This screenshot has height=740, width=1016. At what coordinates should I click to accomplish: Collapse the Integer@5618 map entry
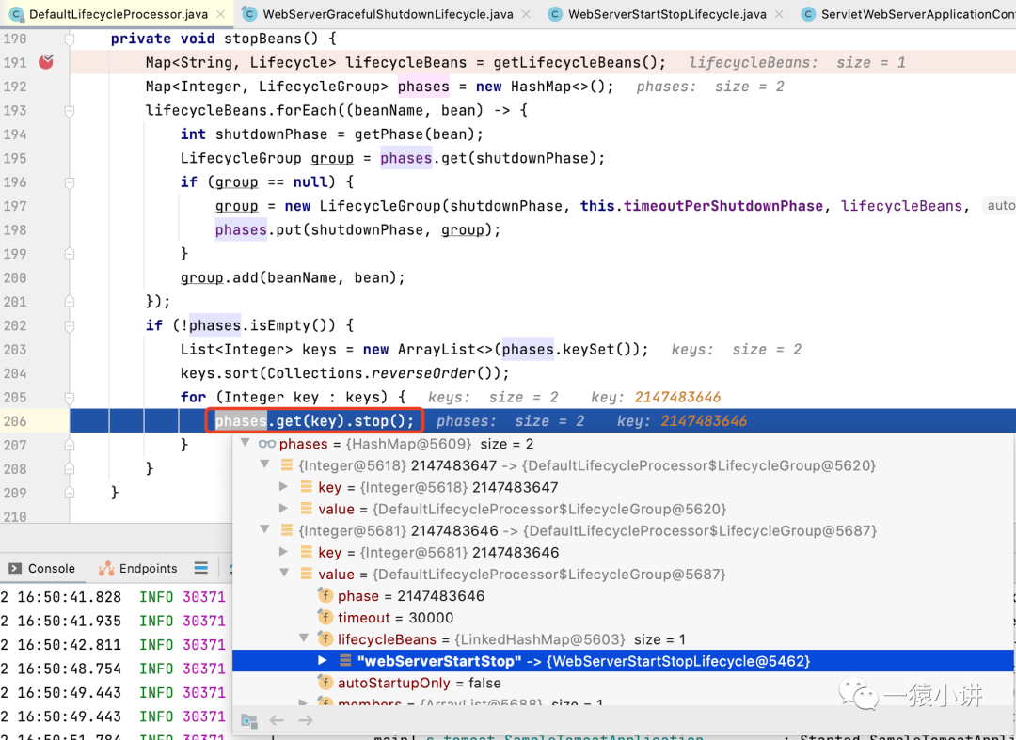(264, 464)
